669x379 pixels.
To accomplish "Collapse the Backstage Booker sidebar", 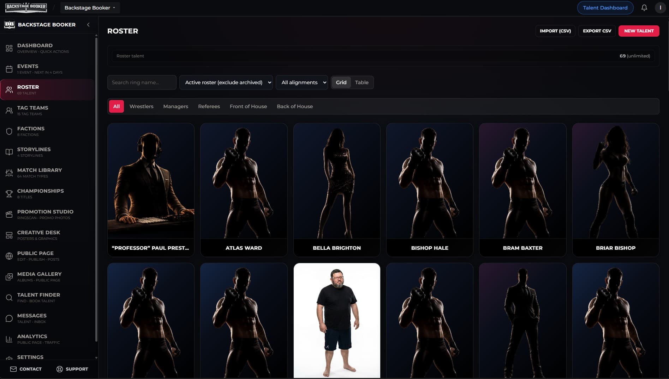I will click(x=88, y=25).
